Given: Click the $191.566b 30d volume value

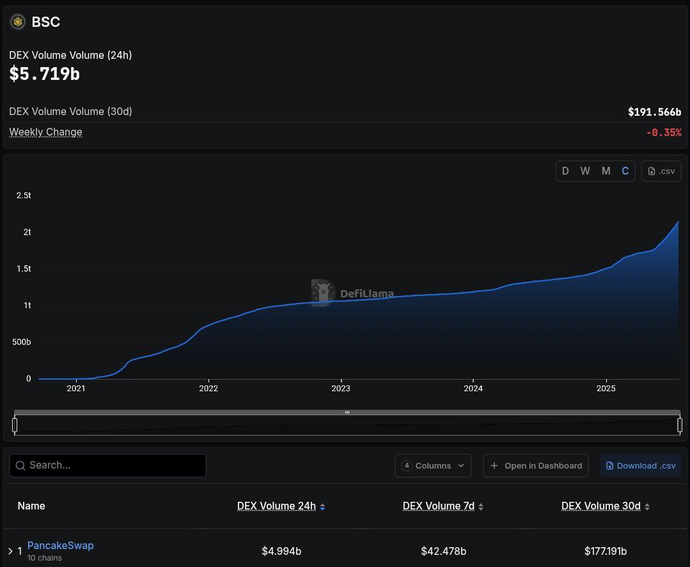Looking at the screenshot, I should pos(654,112).
